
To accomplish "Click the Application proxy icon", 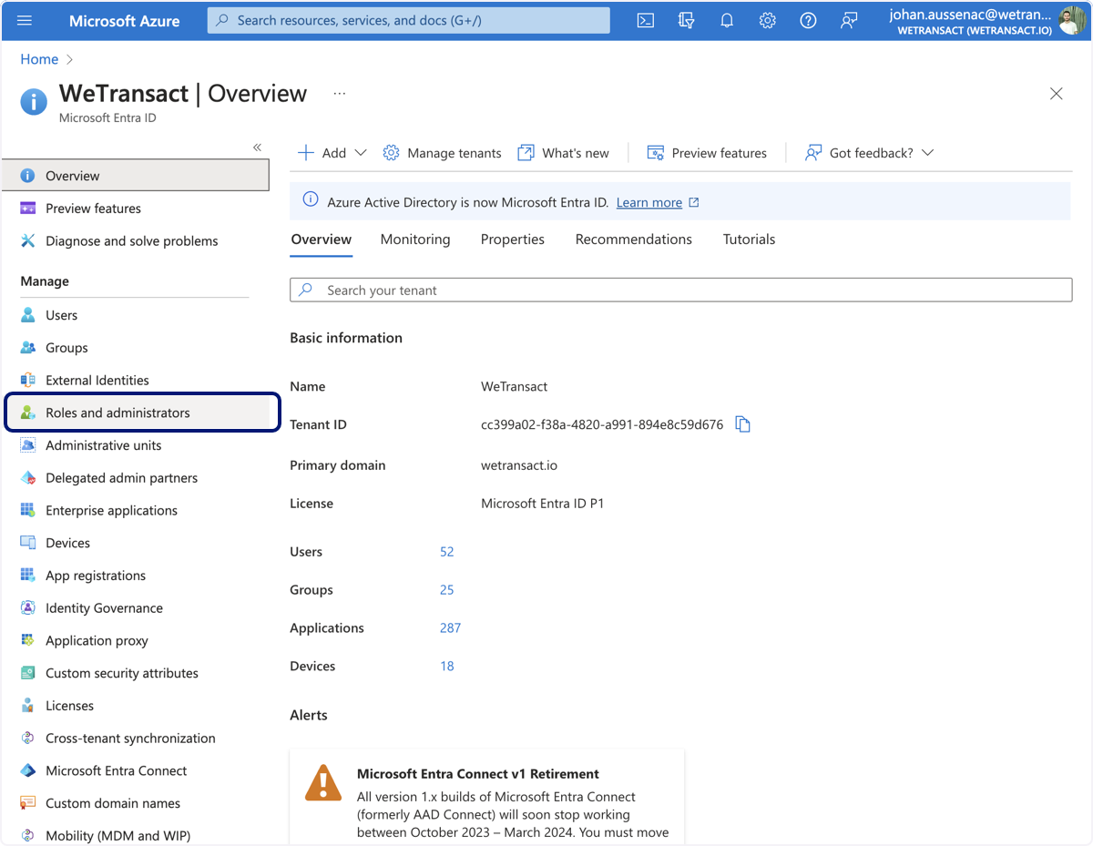I will pos(28,640).
